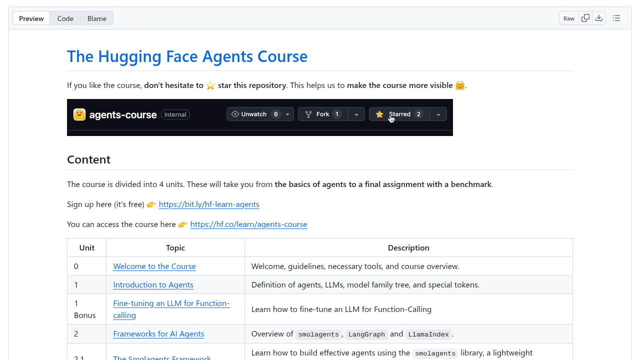Screen dimensions: 640x360
Task: Click the hugging face emoji beside agents-course
Action: [78, 114]
